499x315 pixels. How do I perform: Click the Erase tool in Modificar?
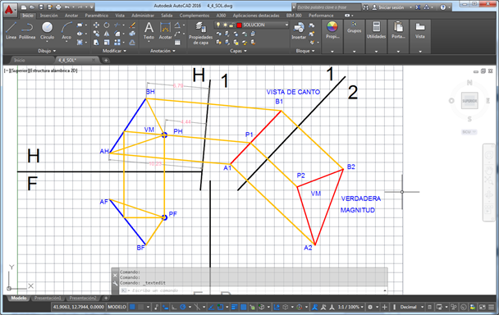pos(132,25)
